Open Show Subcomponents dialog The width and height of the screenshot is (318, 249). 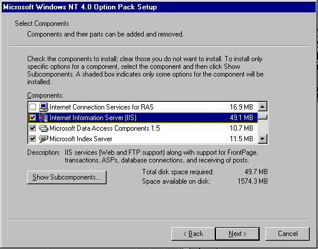pyautogui.click(x=67, y=177)
